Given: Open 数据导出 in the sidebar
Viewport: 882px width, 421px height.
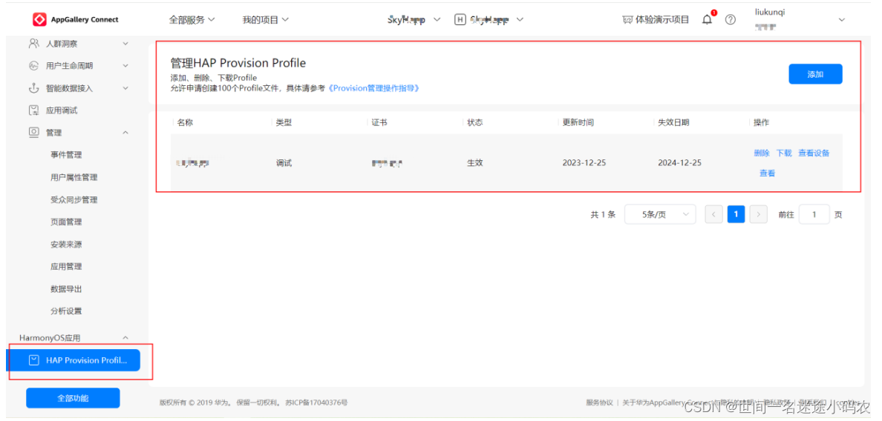Looking at the screenshot, I should coord(66,289).
